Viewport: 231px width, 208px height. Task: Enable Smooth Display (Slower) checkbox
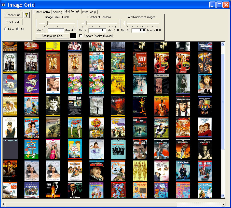(x=81, y=36)
